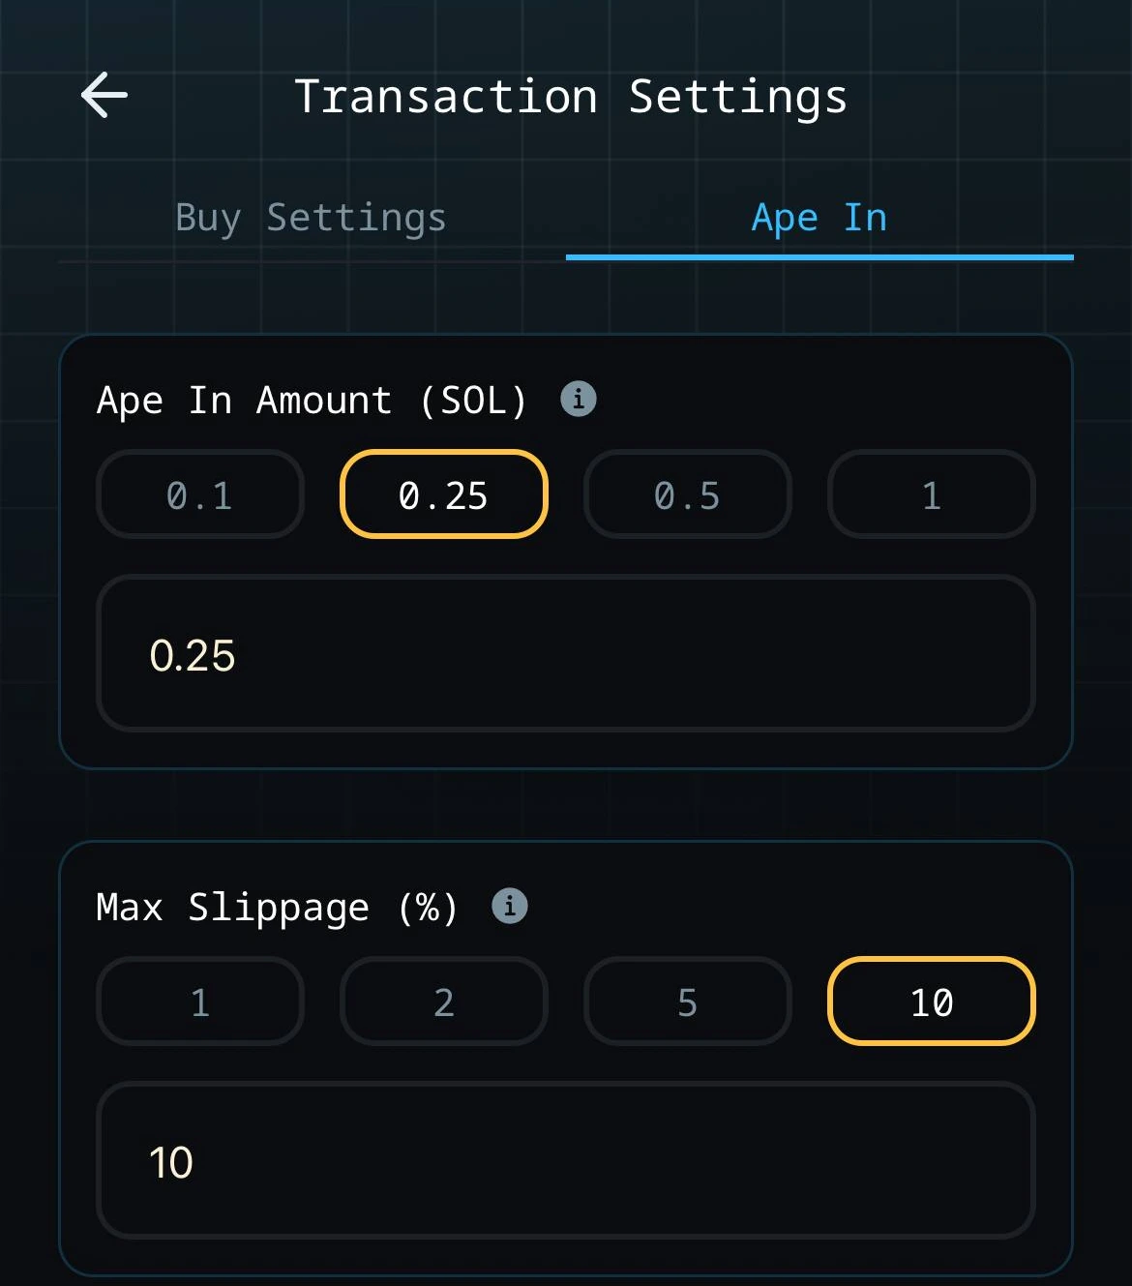
Task: Click the slippage input field showing 10
Action: point(566,1160)
